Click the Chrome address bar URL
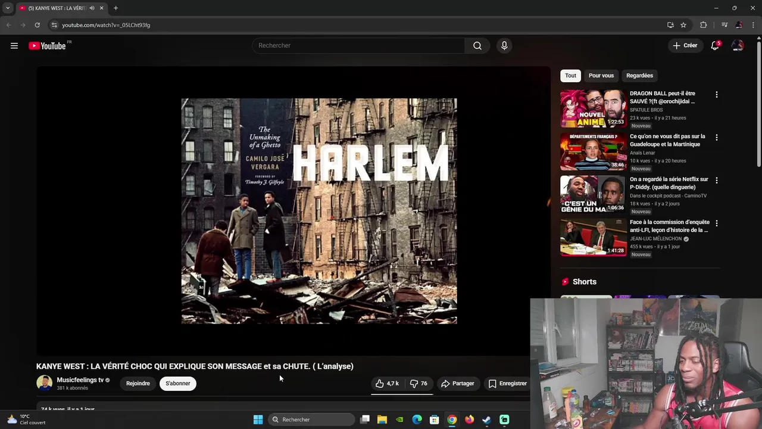Screen dimensions: 762x429 click(x=106, y=25)
